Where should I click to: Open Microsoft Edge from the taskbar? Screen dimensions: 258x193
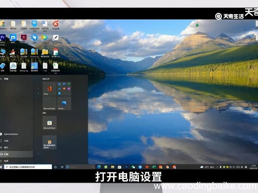point(99,167)
